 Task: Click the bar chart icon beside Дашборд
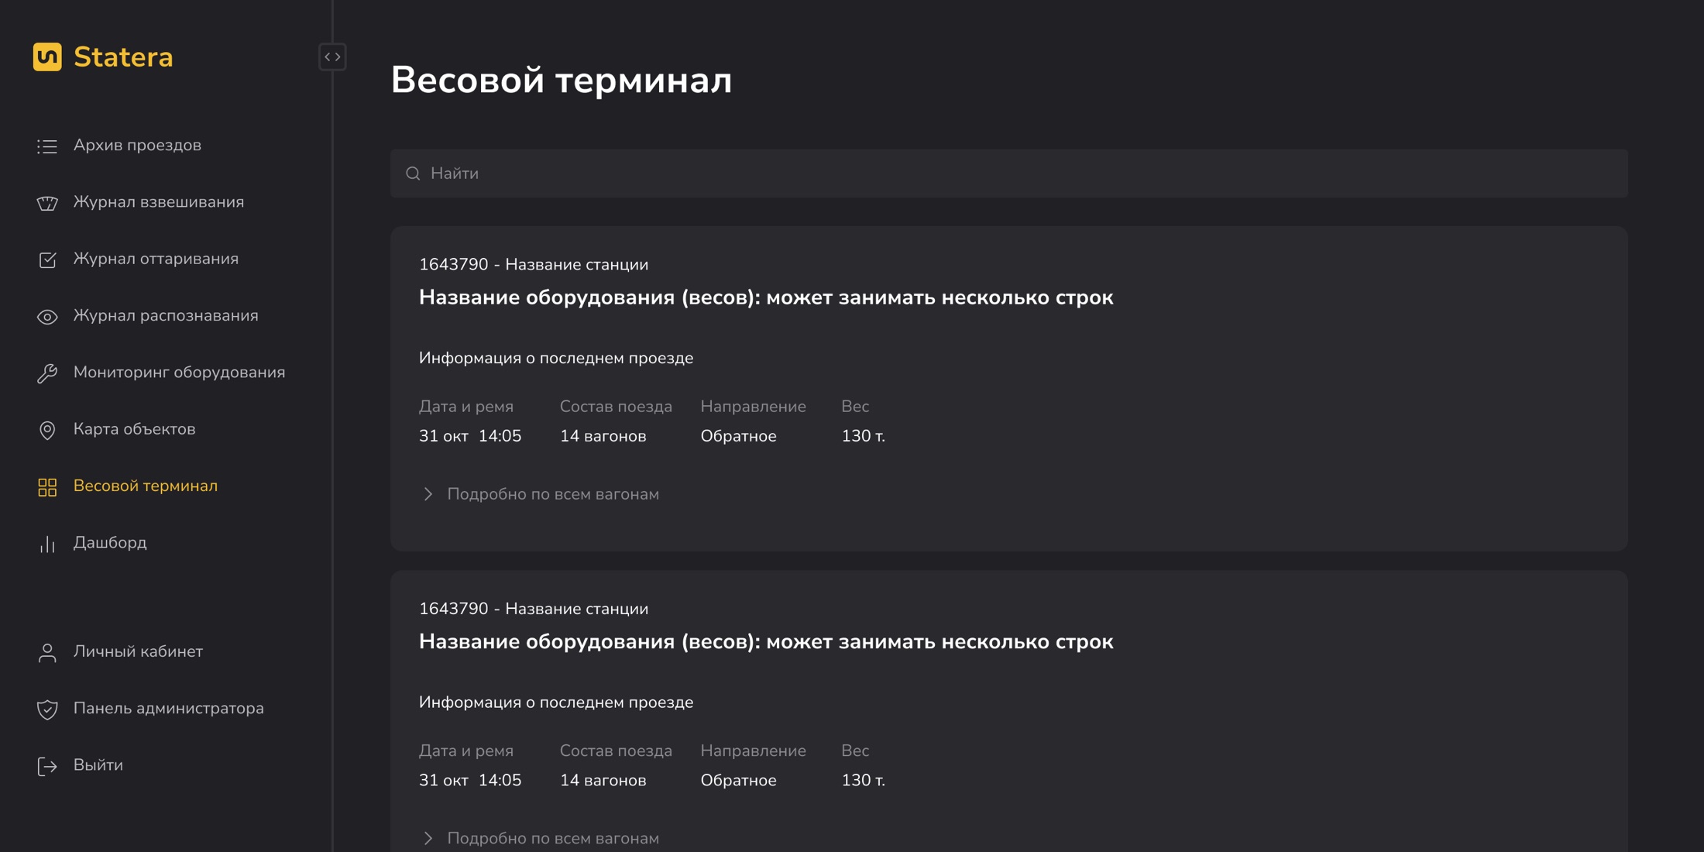point(47,543)
